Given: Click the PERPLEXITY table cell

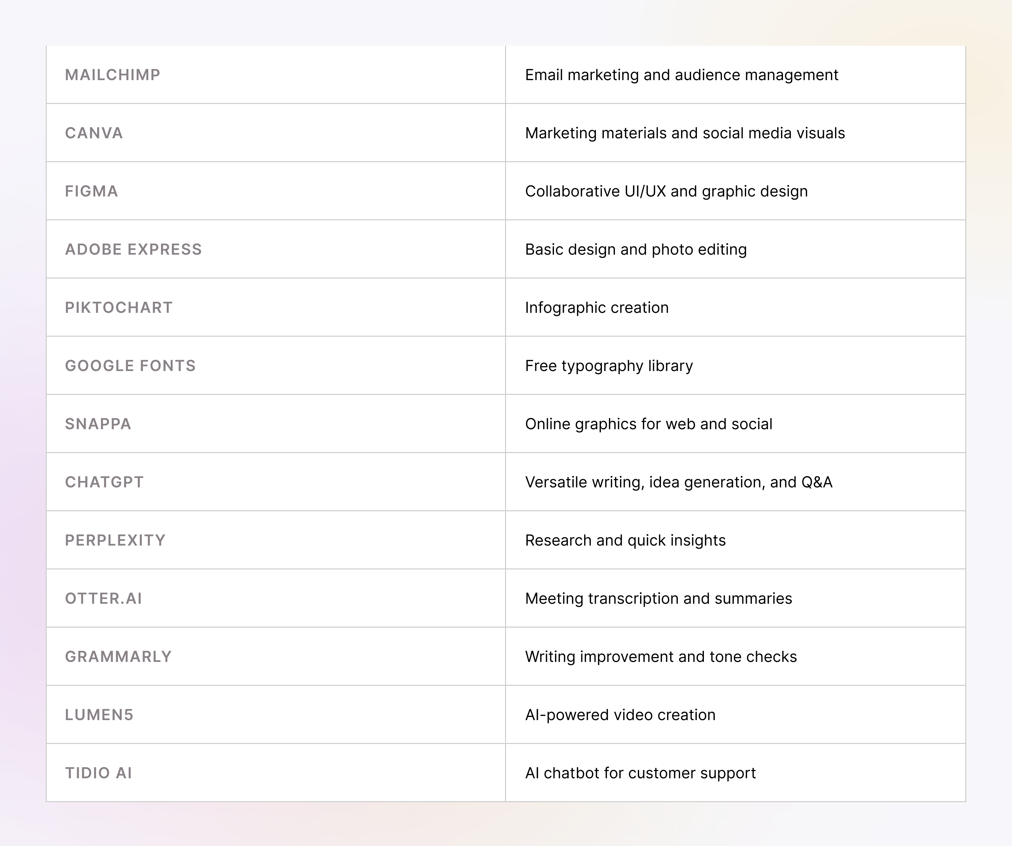Looking at the screenshot, I should (276, 540).
